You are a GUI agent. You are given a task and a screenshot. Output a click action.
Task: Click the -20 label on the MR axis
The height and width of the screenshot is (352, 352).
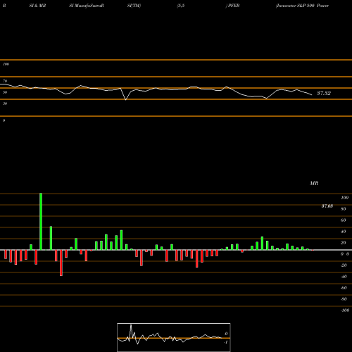point(344,265)
